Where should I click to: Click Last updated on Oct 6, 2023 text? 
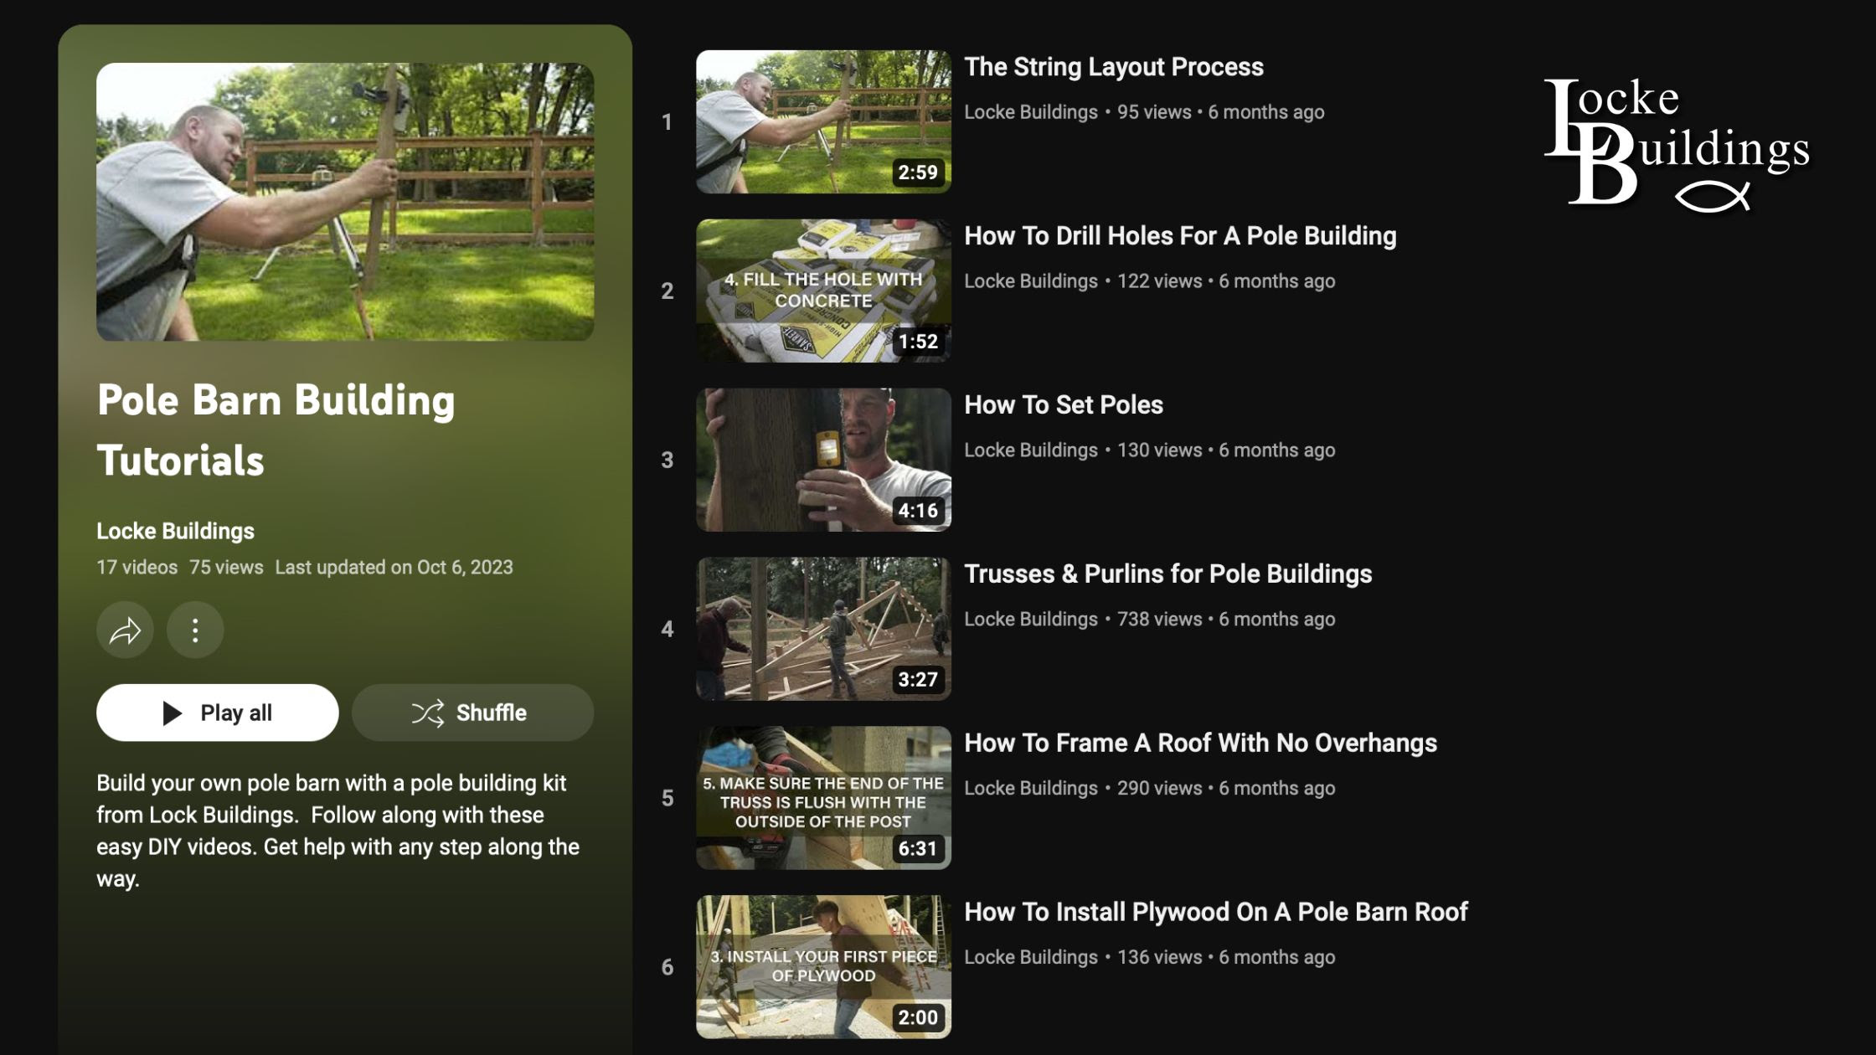(394, 568)
